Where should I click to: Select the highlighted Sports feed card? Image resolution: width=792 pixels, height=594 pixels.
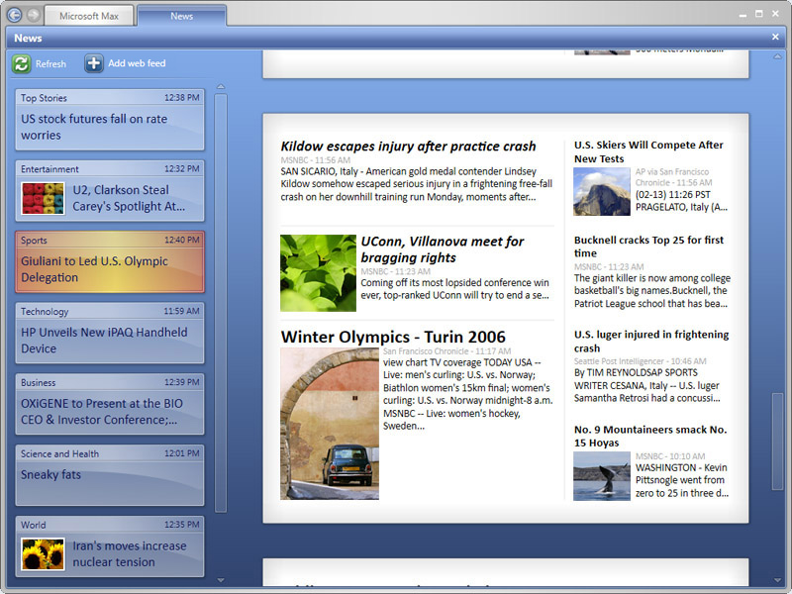point(110,262)
